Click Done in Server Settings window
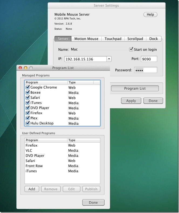The height and width of the screenshot is (213, 179). click(153, 101)
